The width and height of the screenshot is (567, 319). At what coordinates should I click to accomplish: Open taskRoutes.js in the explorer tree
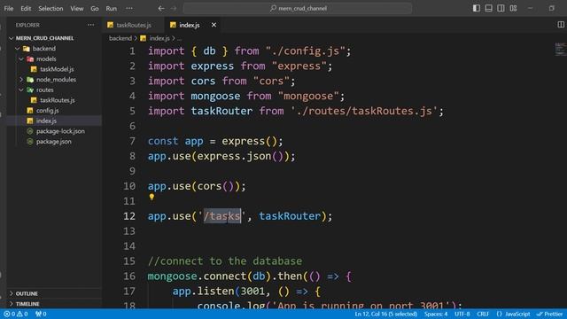click(57, 100)
